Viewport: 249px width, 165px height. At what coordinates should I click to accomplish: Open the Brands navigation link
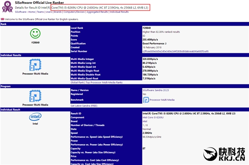click(x=58, y=12)
